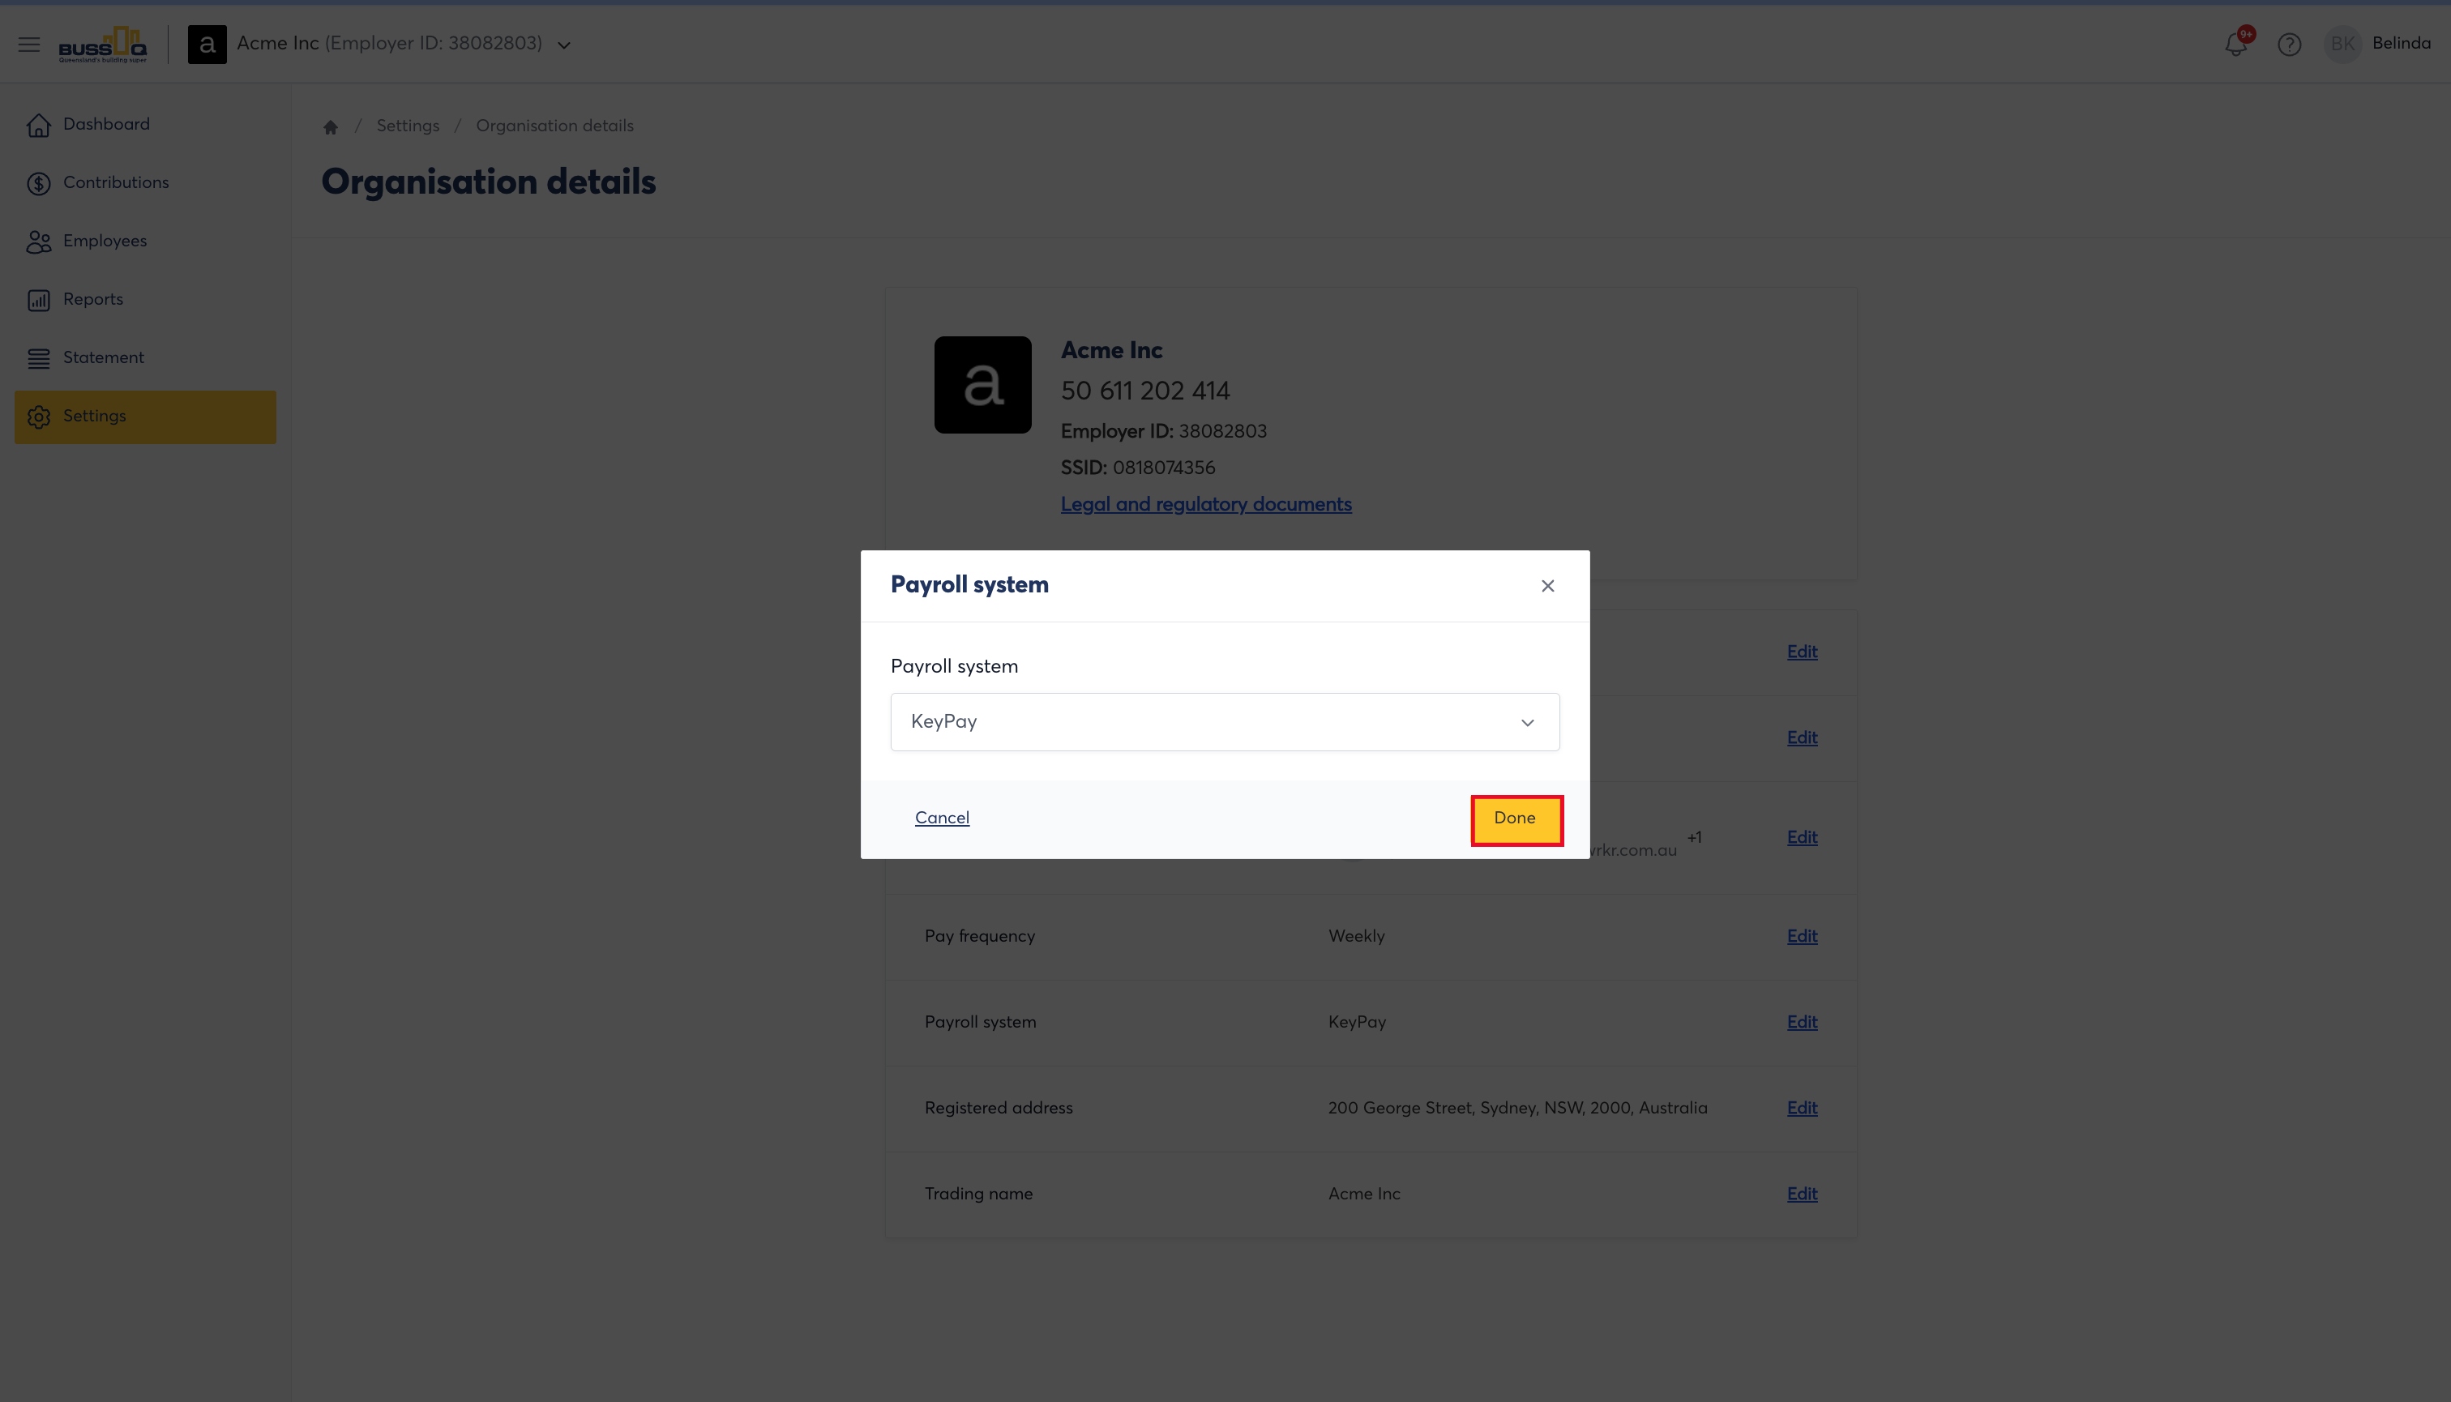Image resolution: width=2451 pixels, height=1402 pixels.
Task: Click the breadcrumb home icon
Action: [x=331, y=127]
